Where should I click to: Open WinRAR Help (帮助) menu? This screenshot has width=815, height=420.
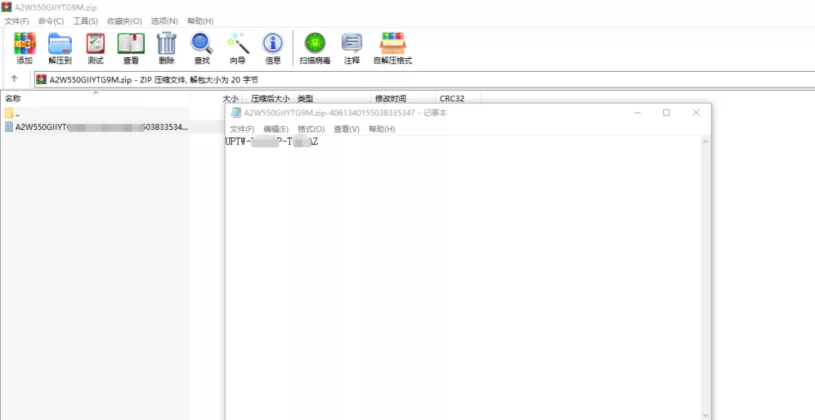[201, 21]
